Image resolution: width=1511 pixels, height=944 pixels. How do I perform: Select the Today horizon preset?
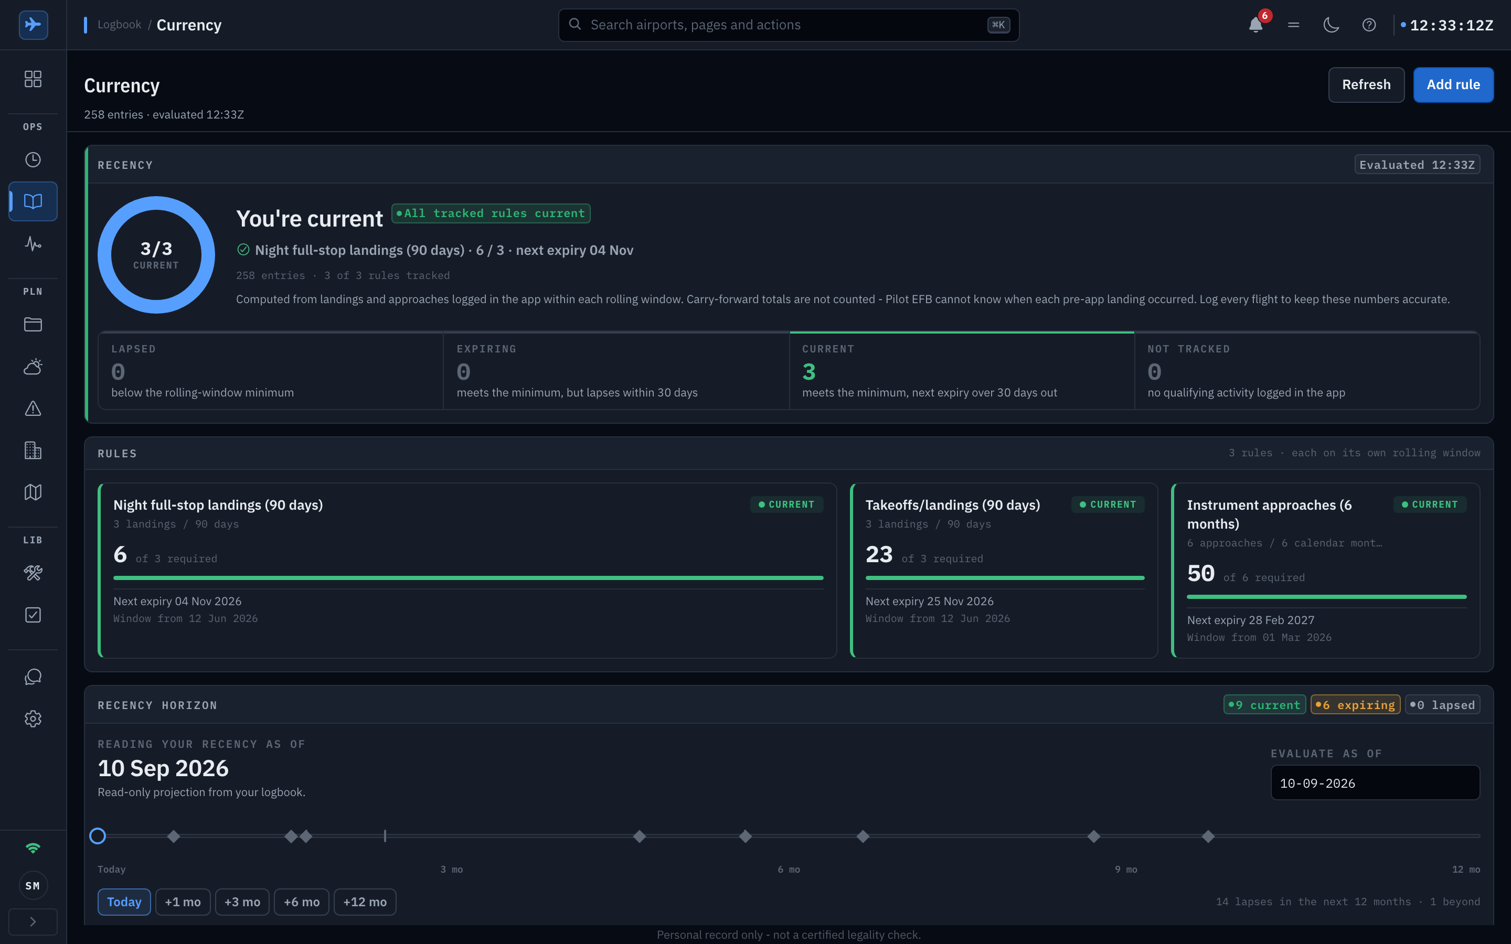[124, 902]
